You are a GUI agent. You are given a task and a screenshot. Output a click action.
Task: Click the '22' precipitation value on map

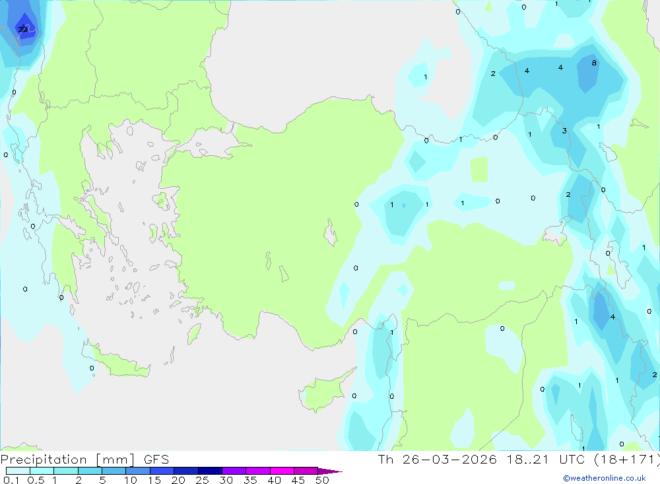22,29
